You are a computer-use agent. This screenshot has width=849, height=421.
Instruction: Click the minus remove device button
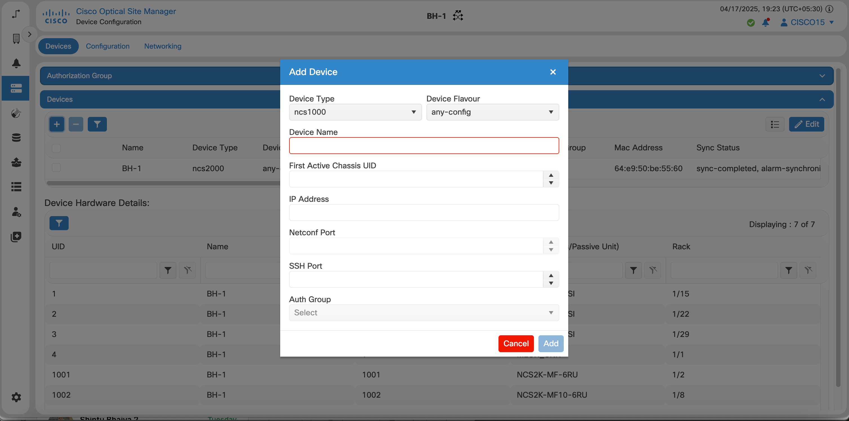(x=76, y=124)
